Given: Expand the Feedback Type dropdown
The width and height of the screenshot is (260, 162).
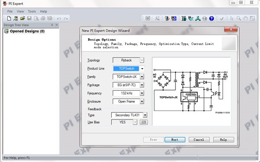Looking at the screenshot, I should tap(145, 115).
